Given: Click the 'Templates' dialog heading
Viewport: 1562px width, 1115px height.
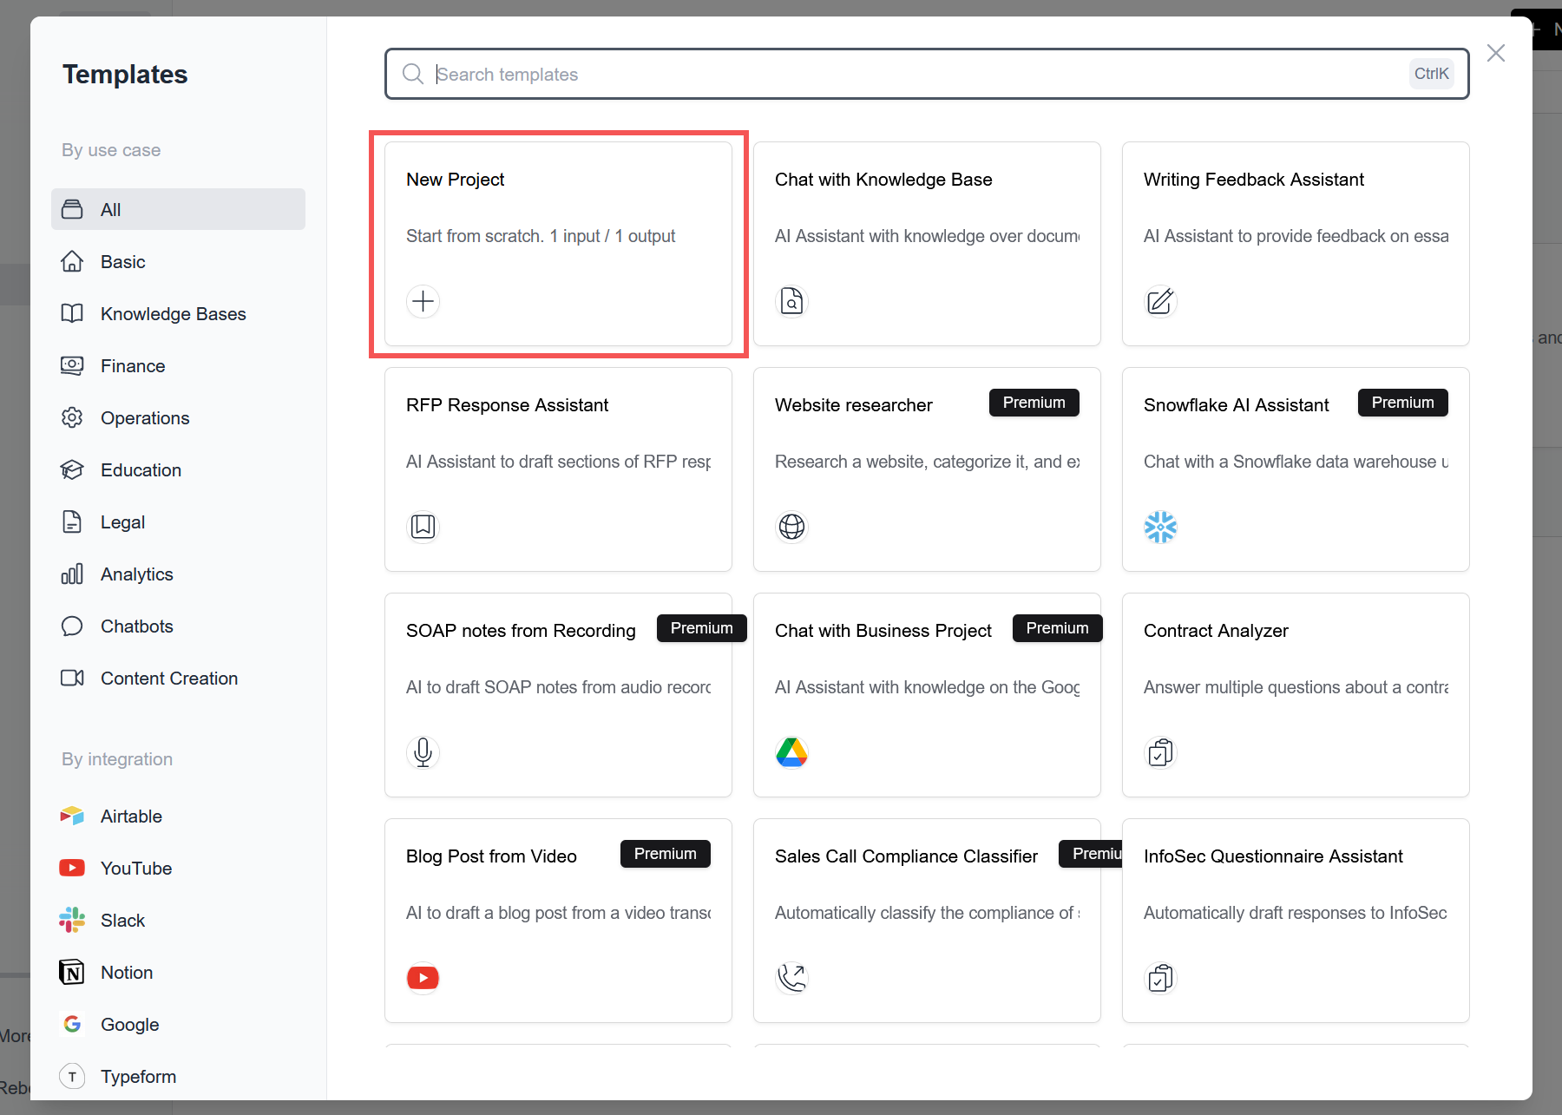Looking at the screenshot, I should tap(125, 75).
